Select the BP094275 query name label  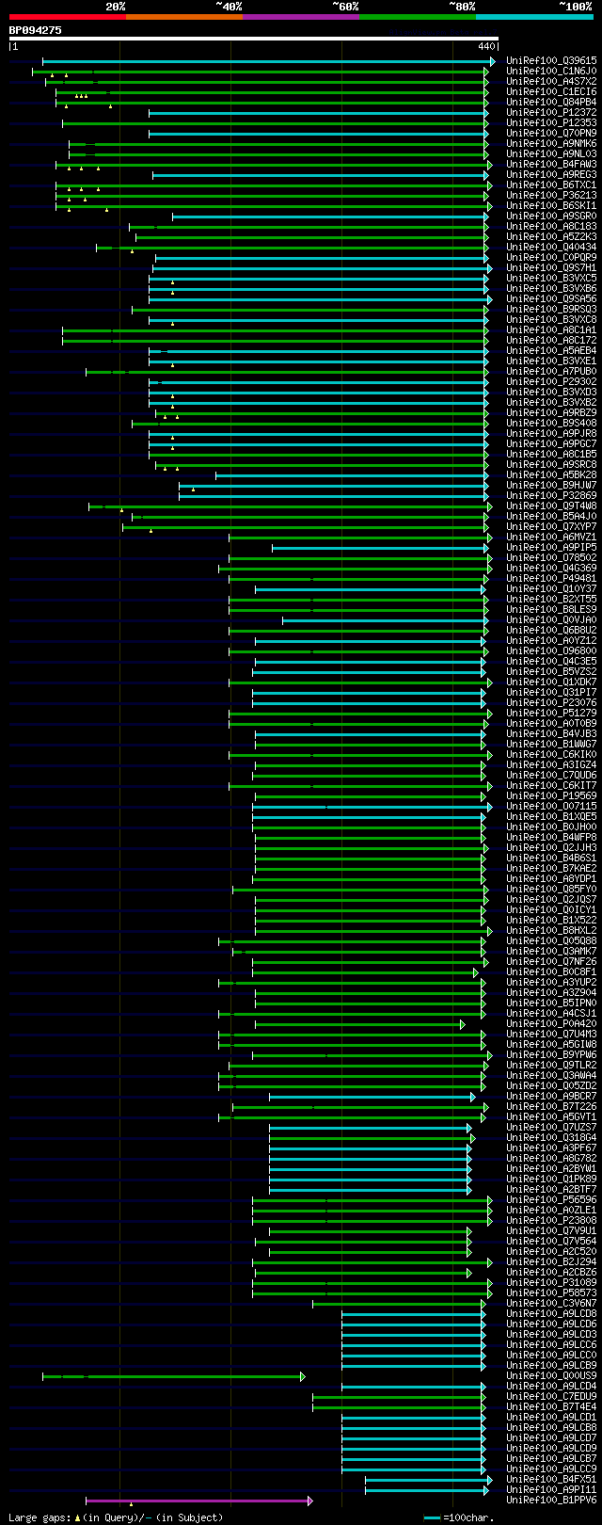coord(36,30)
